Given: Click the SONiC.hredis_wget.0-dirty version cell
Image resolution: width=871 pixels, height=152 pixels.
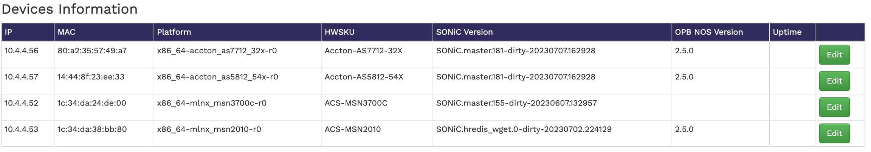Looking at the screenshot, I should coord(524,129).
